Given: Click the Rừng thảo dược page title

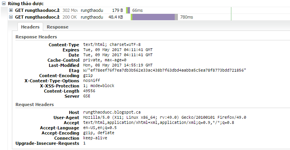Looking at the screenshot, I should [x=26, y=4].
